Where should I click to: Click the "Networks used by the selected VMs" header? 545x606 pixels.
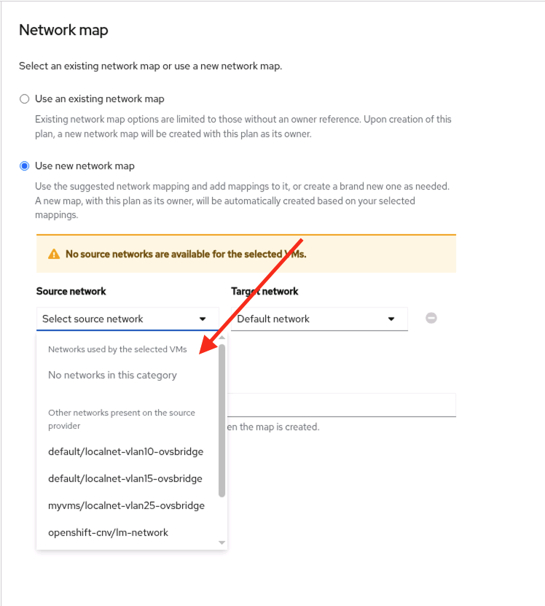pos(117,349)
